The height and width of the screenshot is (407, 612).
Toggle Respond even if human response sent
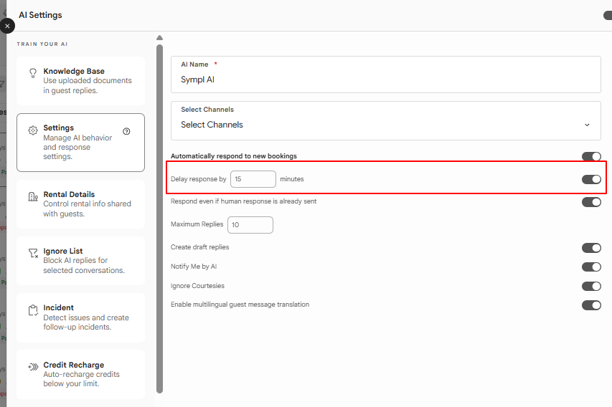pyautogui.click(x=591, y=202)
